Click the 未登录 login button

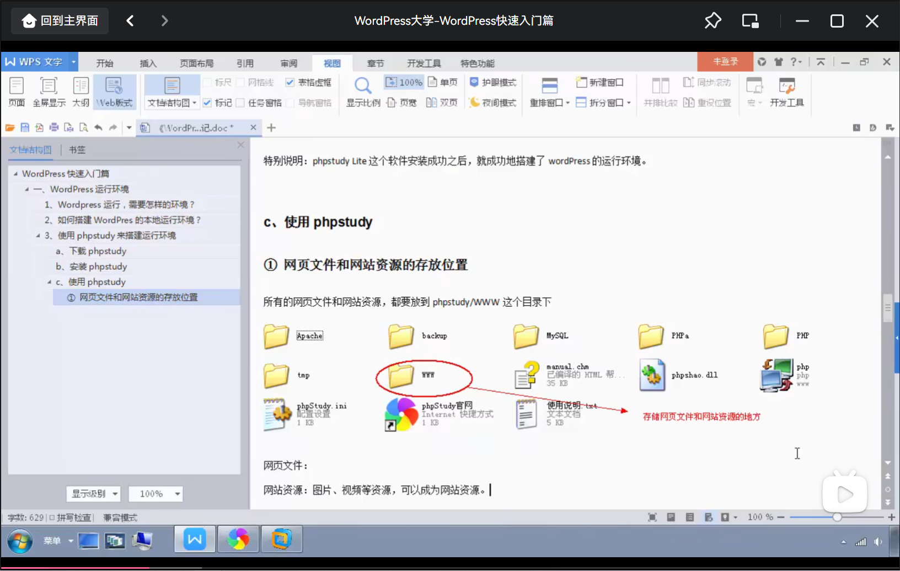click(725, 62)
